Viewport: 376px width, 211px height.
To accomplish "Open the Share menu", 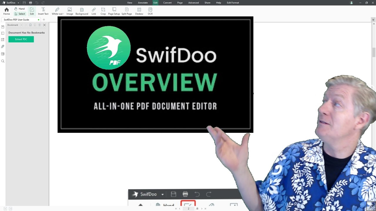I will (207, 3).
